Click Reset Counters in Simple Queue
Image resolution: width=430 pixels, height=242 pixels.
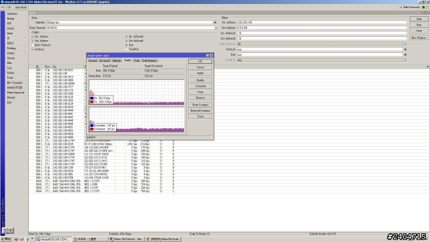200,105
